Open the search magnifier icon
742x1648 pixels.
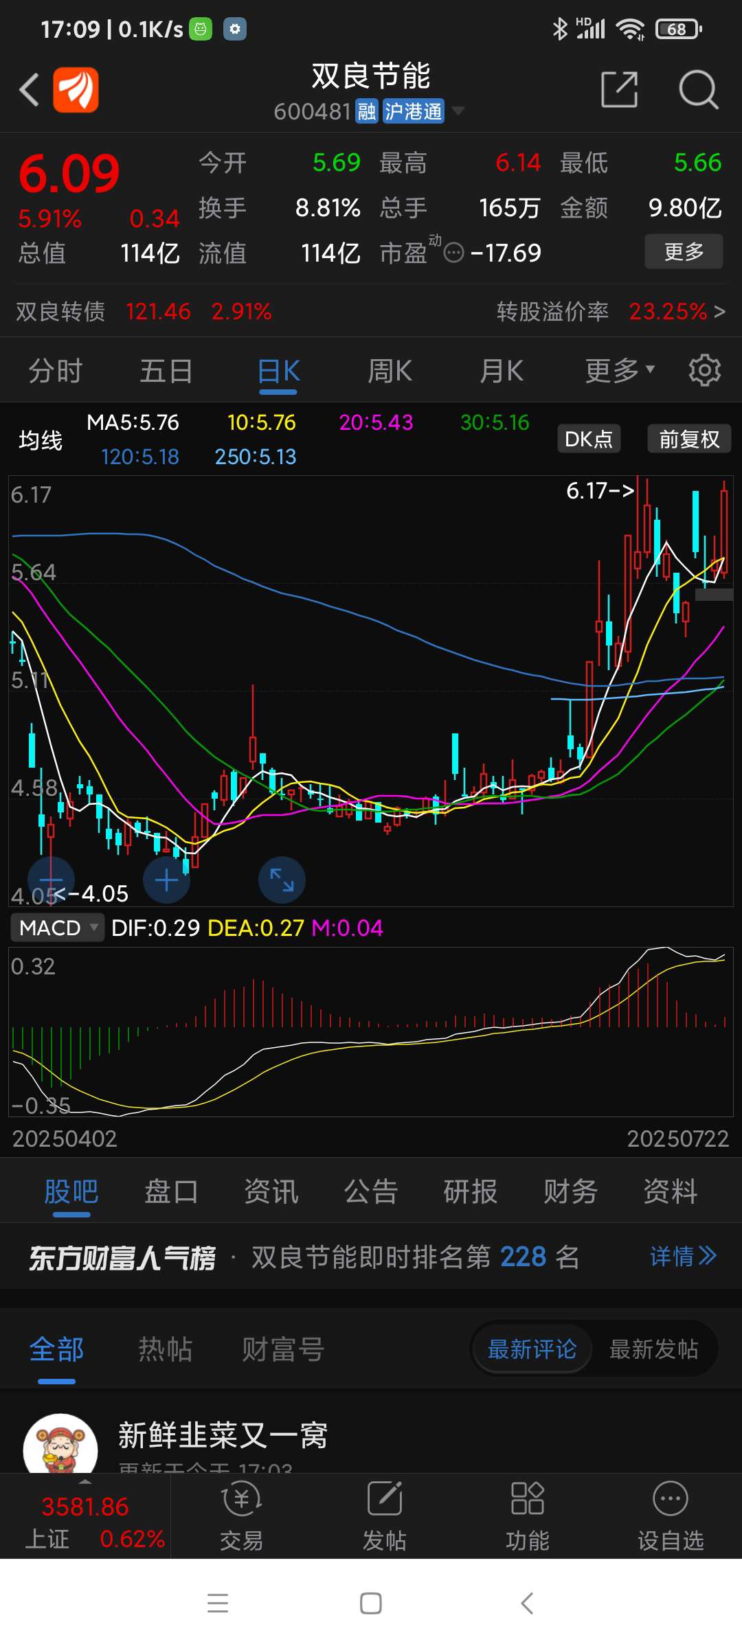click(699, 90)
